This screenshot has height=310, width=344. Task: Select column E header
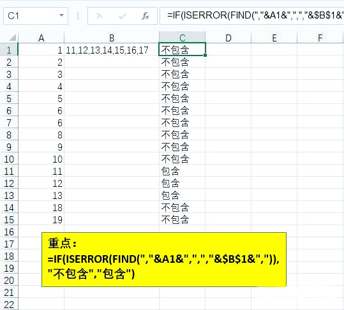274,38
